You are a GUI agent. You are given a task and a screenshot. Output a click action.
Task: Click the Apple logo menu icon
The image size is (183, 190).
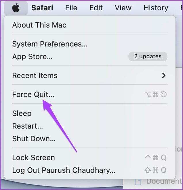[x=16, y=8]
